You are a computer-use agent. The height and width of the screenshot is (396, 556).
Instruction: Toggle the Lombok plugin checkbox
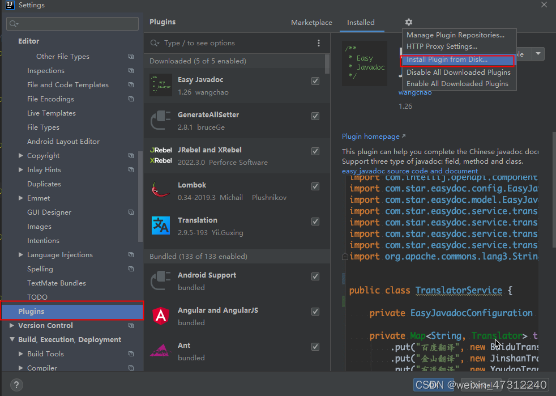point(315,186)
